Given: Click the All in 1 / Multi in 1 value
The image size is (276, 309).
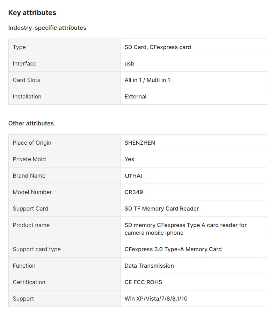Looking at the screenshot, I should tap(147, 80).
